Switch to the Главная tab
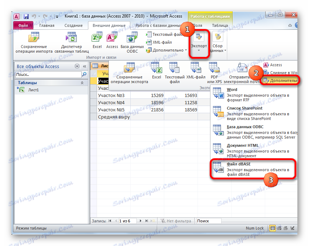Screen dimensions: 316x246 pyautogui.click(x=47, y=26)
